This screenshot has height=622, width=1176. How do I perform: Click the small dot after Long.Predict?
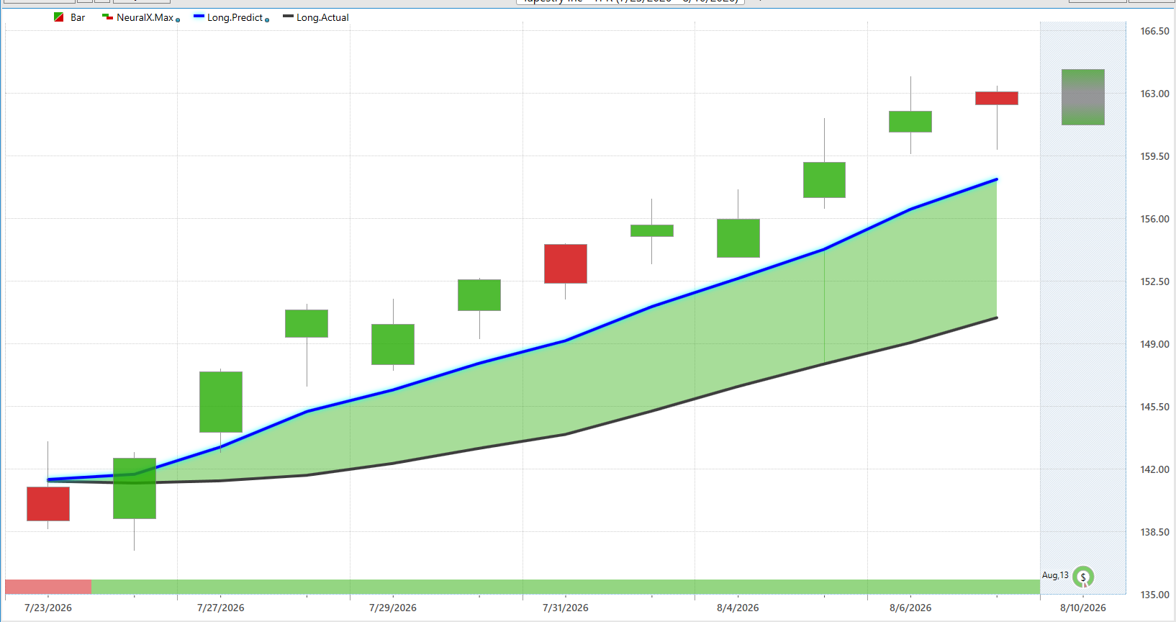click(267, 20)
